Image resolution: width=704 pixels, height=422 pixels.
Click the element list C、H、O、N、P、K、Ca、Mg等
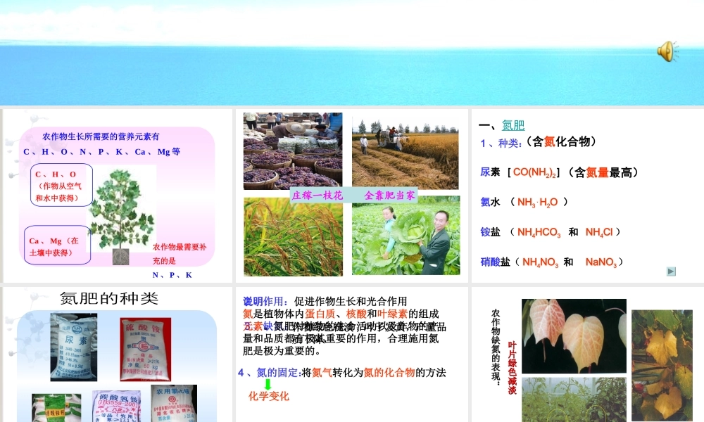[x=101, y=152]
